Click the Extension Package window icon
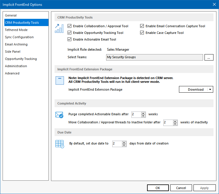The image size is (219, 194). tap(59, 81)
